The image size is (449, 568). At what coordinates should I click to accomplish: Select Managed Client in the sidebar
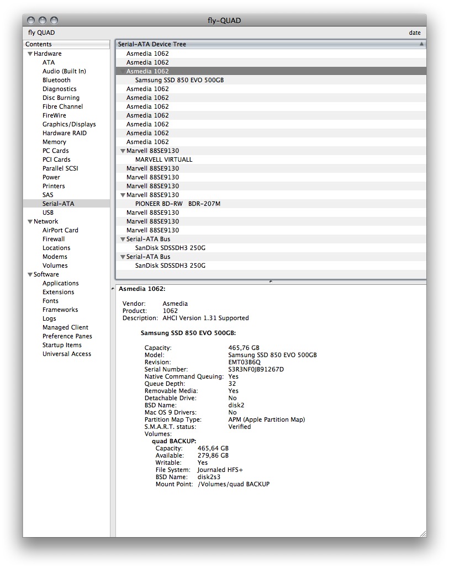pyautogui.click(x=65, y=327)
